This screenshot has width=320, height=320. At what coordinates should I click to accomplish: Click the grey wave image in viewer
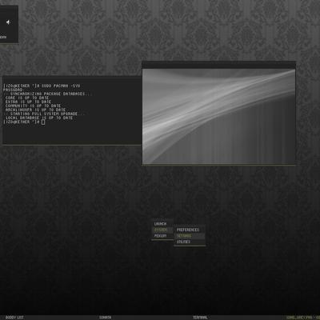coord(218,116)
